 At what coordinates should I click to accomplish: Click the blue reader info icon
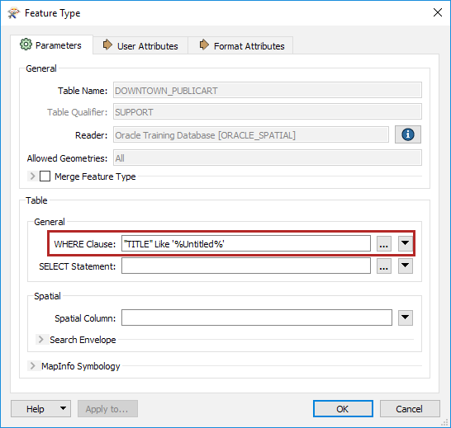(407, 134)
